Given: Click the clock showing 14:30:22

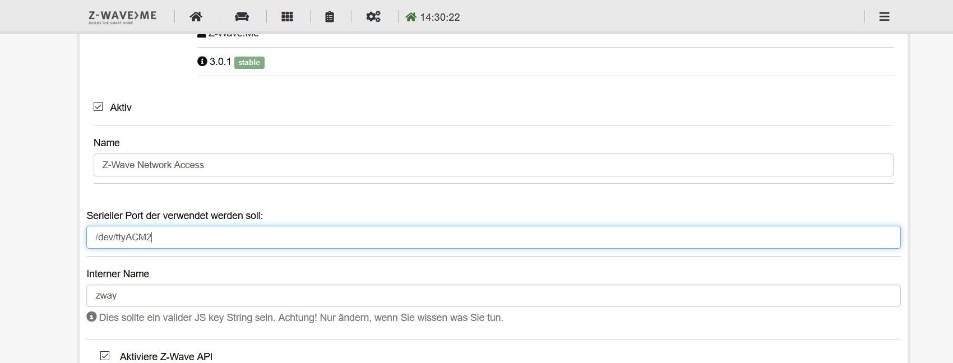Looking at the screenshot, I should click(x=440, y=17).
